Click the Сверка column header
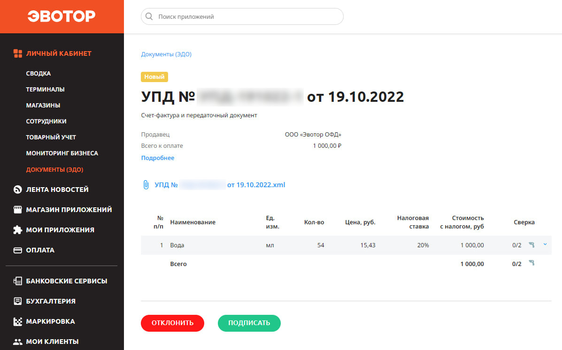This screenshot has height=350, width=562. [524, 222]
